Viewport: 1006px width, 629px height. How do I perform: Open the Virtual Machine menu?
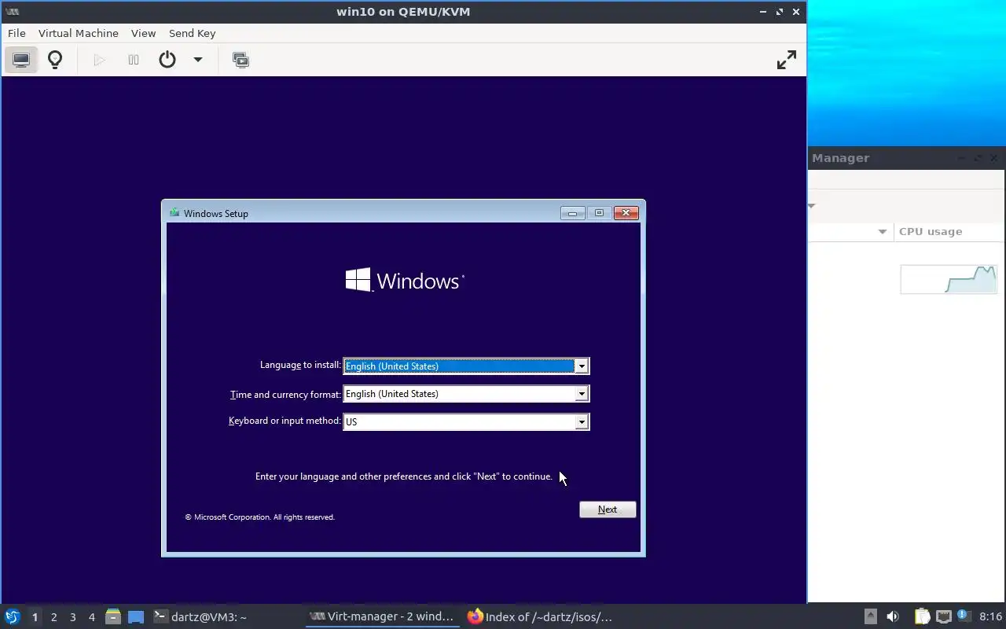79,33
